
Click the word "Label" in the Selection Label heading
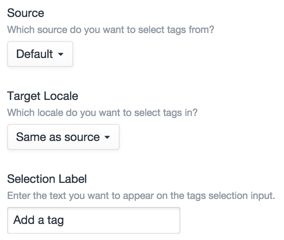point(73,179)
